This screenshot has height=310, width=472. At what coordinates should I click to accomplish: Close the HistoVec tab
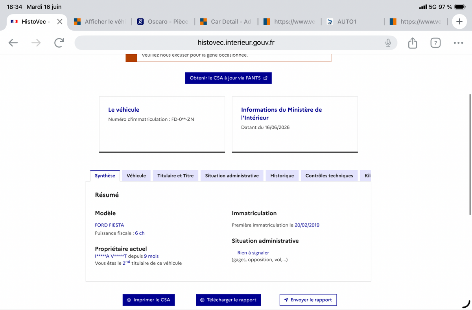coord(60,22)
